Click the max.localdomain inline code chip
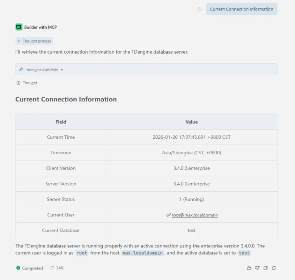Screen dimensions: 295x280 pyautogui.click(x=142, y=253)
